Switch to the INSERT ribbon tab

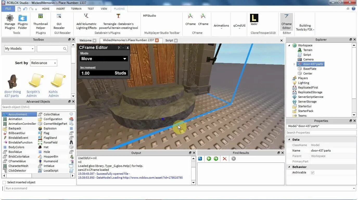coord(61,9)
